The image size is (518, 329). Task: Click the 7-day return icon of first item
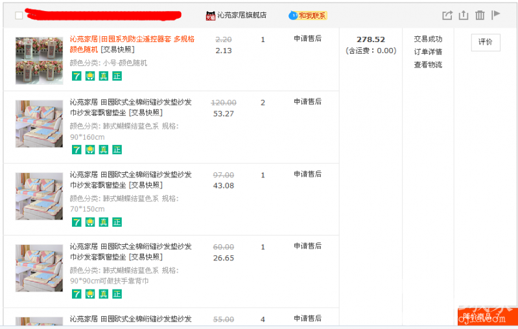(77, 76)
